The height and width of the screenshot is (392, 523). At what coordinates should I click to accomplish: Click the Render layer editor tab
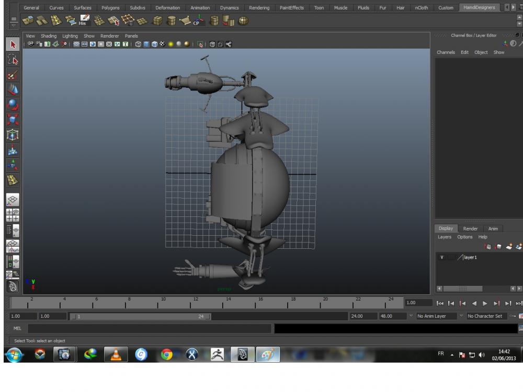pyautogui.click(x=470, y=228)
